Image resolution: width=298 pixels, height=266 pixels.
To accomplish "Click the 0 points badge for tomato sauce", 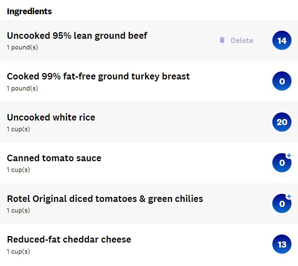I will point(282,163).
